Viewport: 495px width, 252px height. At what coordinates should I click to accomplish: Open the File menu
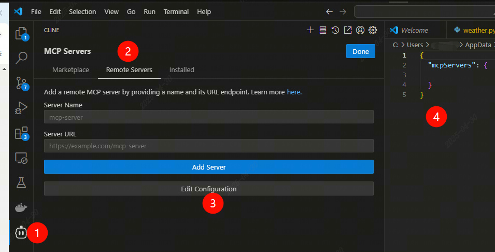(x=36, y=12)
